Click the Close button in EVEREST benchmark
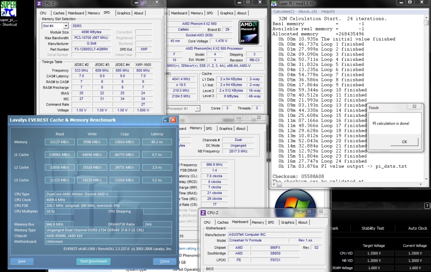The height and width of the screenshot is (272, 431). coord(165,261)
